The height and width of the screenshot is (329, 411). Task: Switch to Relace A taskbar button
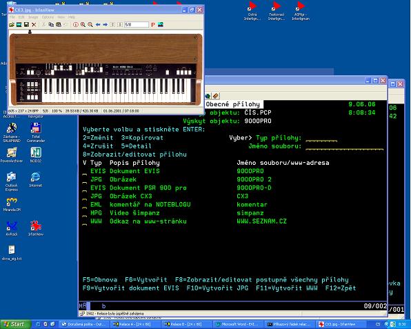tap(135, 324)
